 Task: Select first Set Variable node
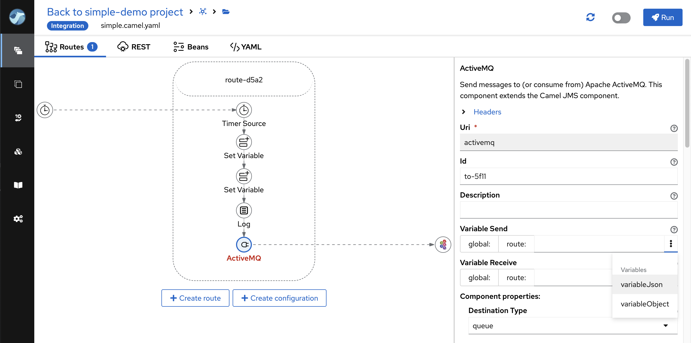click(244, 142)
